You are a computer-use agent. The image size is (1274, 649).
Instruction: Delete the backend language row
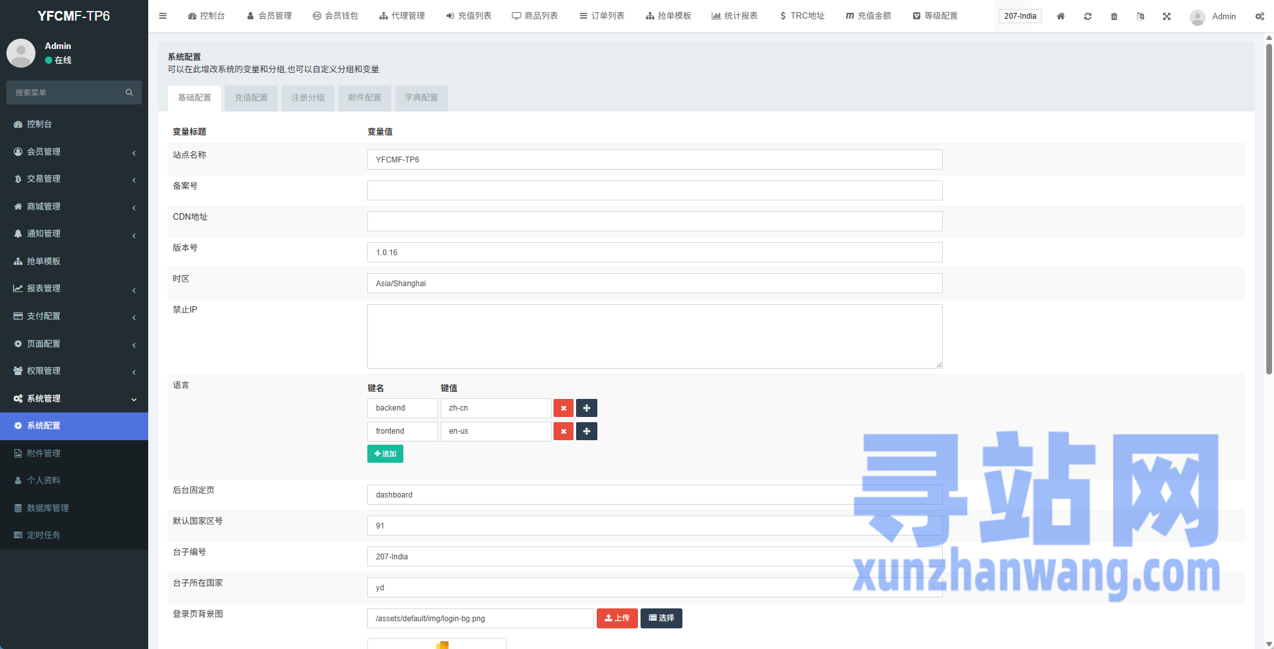point(563,408)
